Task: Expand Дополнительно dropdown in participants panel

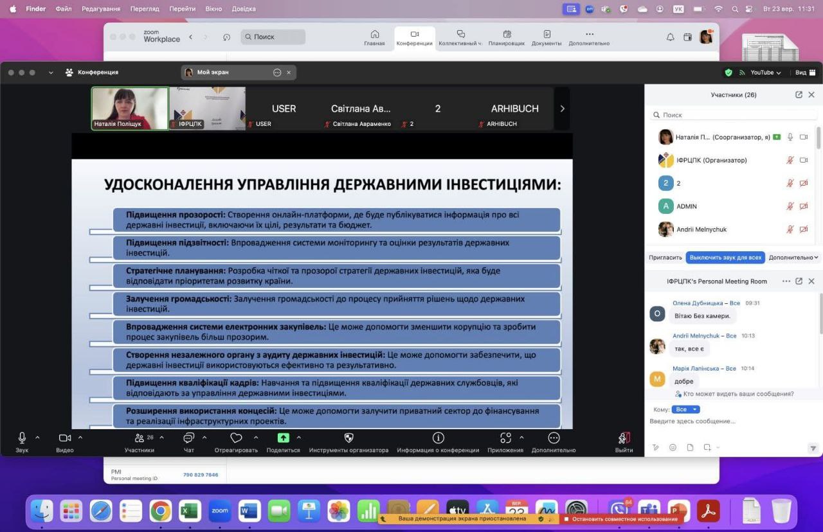Action: click(794, 257)
